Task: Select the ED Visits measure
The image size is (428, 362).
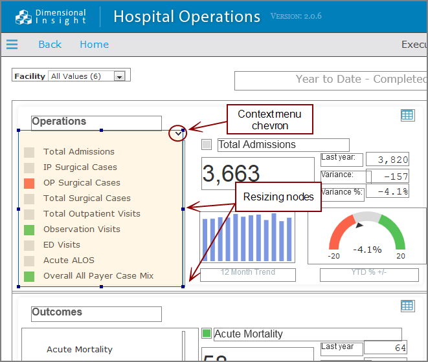Action: 62,245
